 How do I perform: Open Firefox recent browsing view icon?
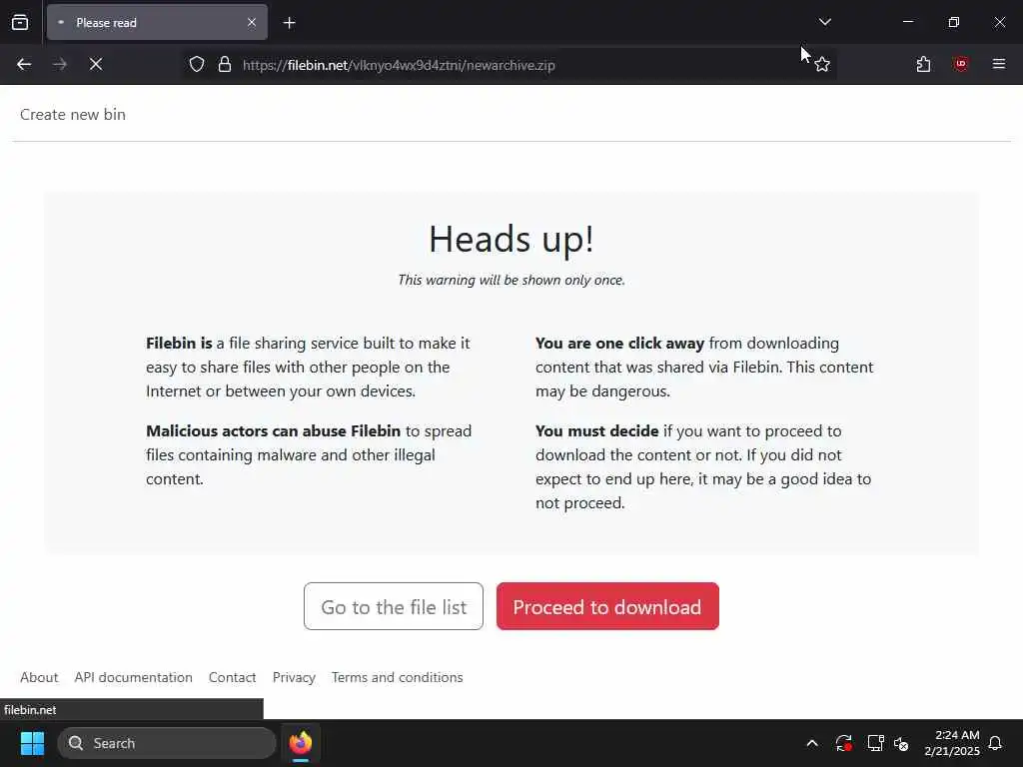[20, 22]
